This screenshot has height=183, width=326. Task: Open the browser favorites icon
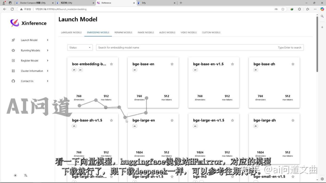(307, 9)
